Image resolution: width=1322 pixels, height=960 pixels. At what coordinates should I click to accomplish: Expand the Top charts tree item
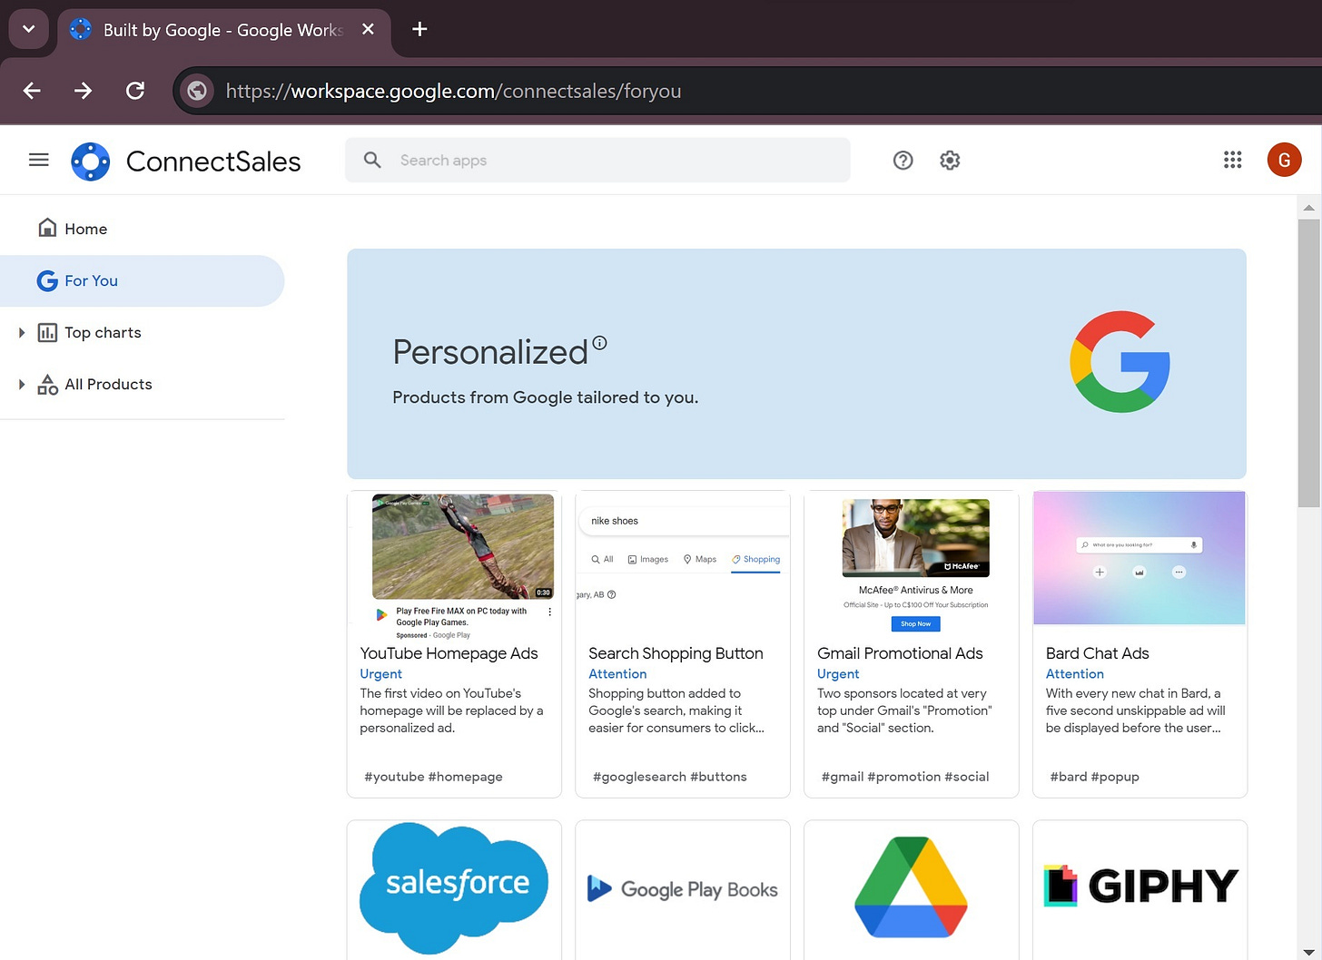22,333
